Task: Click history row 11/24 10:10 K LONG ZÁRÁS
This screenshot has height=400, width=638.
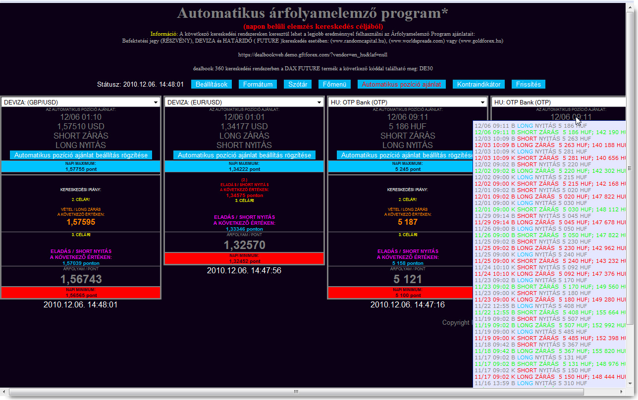Action: point(550,274)
